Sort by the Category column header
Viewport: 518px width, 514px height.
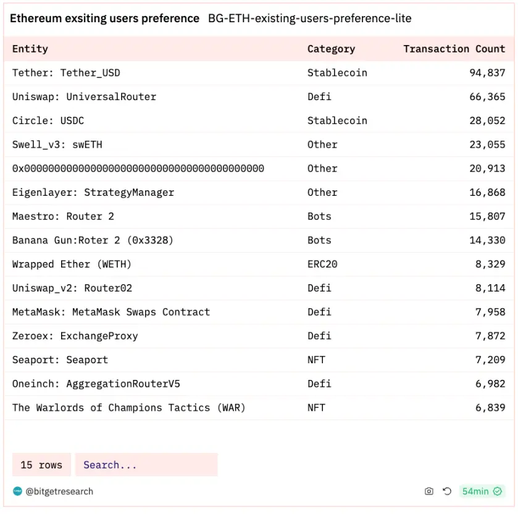pyautogui.click(x=331, y=49)
